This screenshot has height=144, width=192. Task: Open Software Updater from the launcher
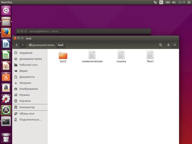tap(6, 110)
